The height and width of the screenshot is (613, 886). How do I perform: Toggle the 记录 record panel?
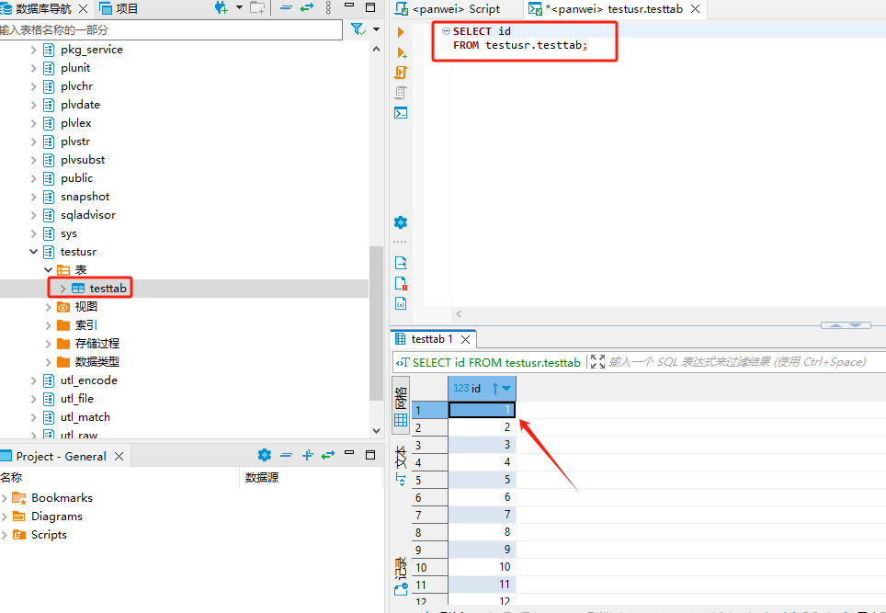[401, 576]
